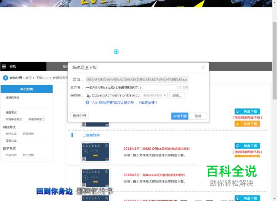Open the 财经考试 category
277x201 pixels.
[x=9, y=127]
